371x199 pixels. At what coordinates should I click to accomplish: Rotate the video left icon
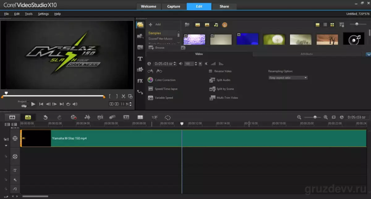150,71
